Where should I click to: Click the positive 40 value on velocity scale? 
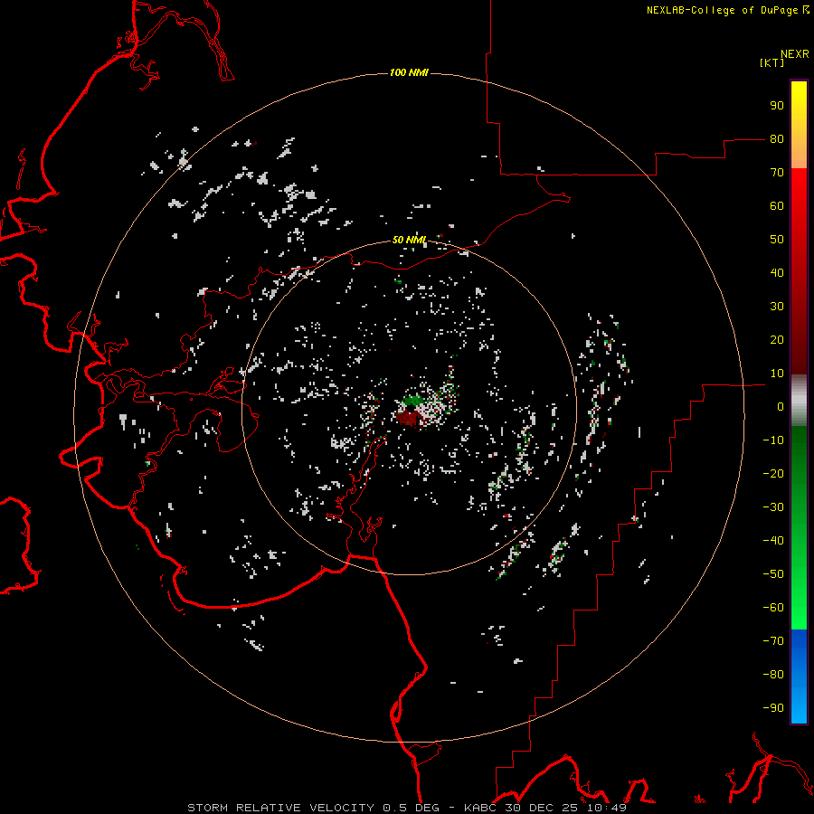point(777,273)
